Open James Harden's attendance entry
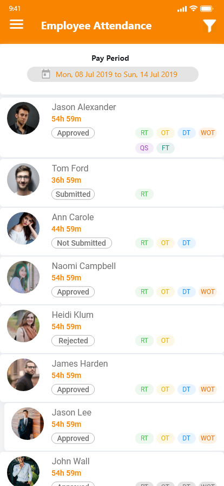Viewport: 224px width, 486px height. tap(112, 378)
